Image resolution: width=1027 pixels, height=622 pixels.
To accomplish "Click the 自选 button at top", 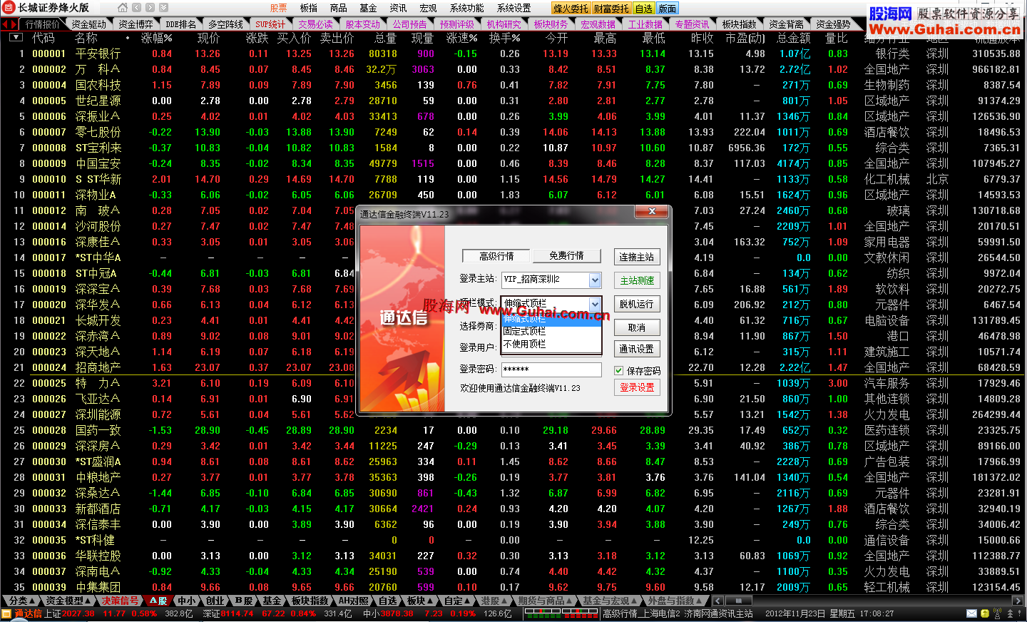I will (643, 9).
